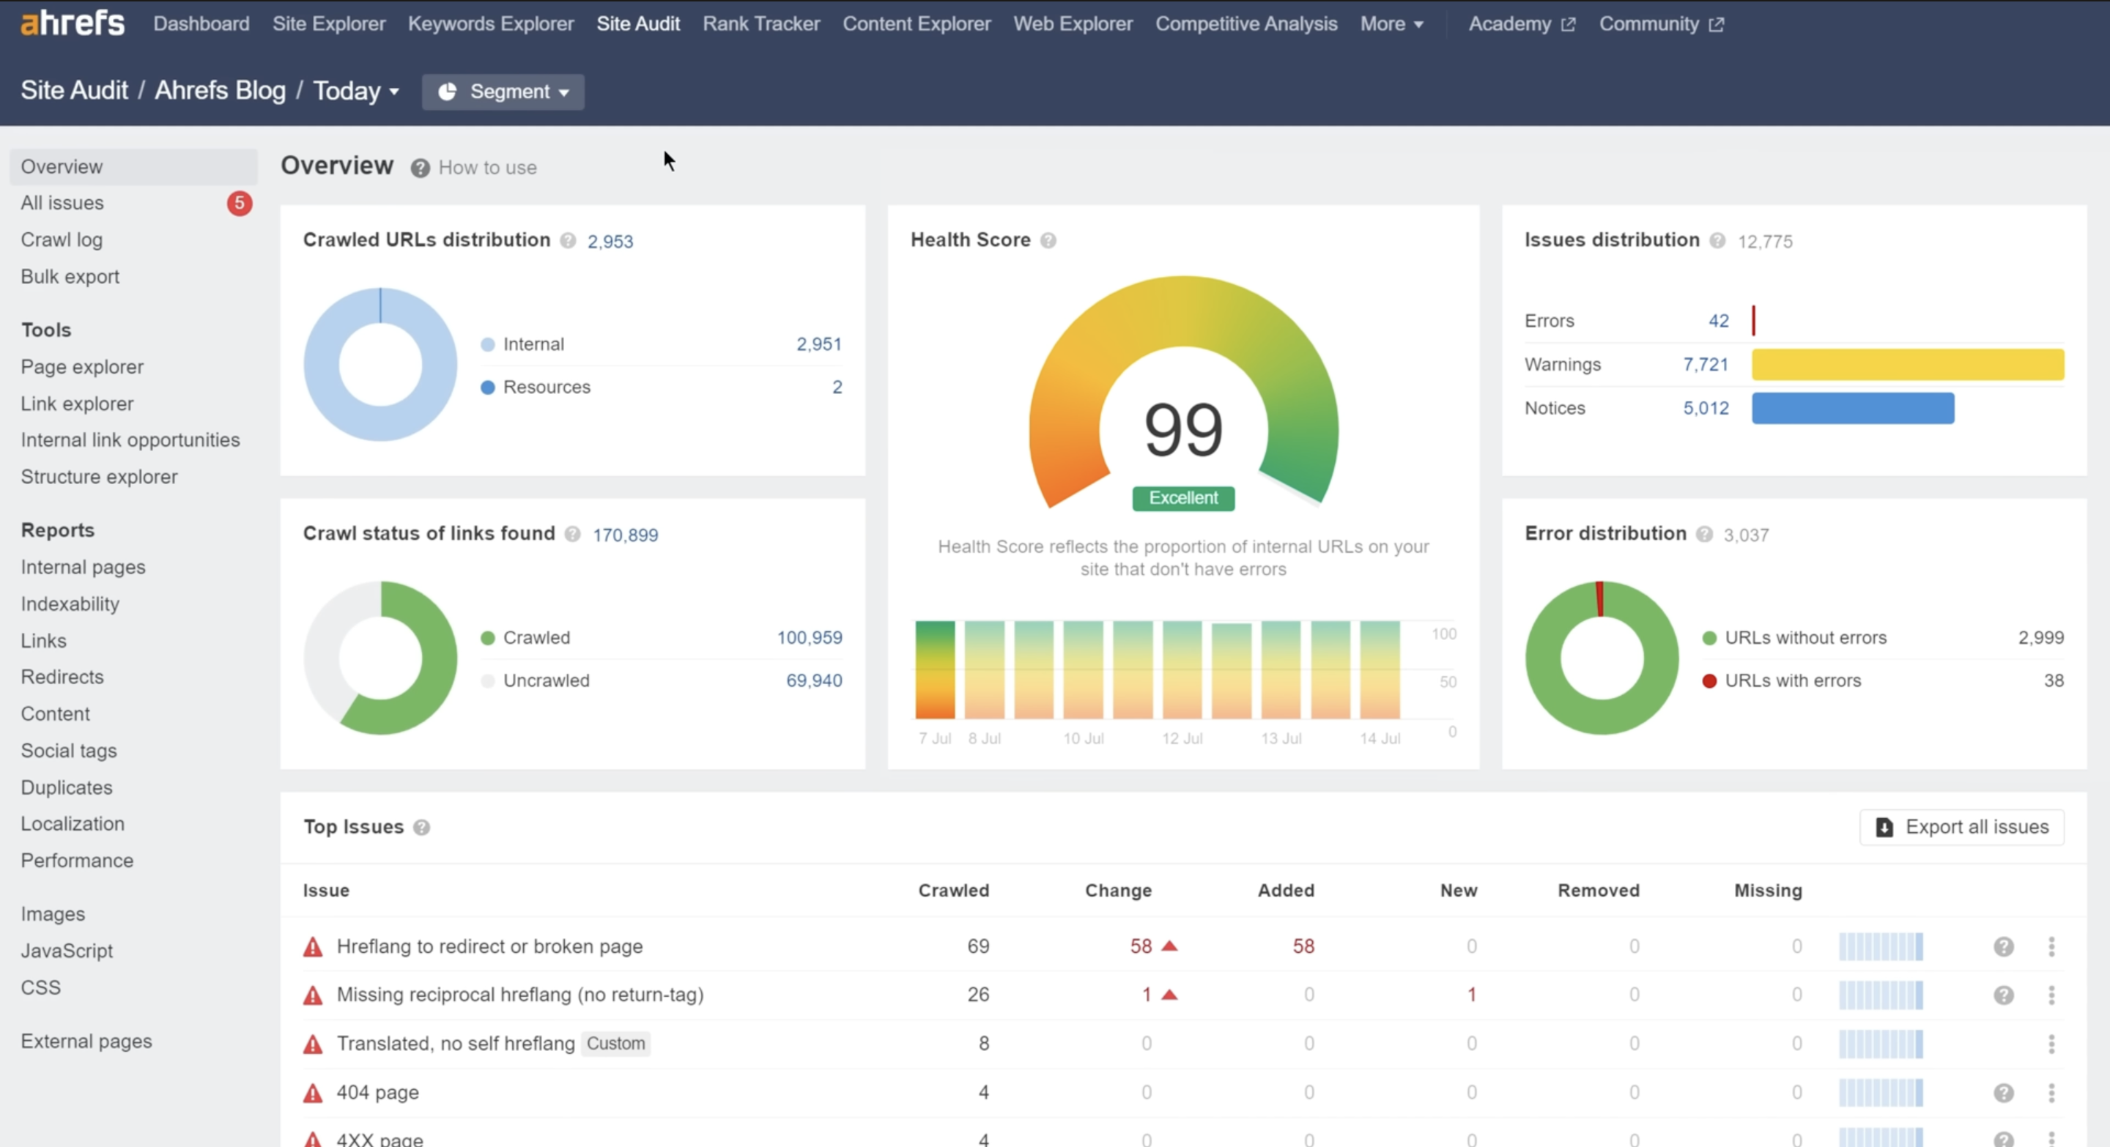
Task: Open Content Explorer
Action: tap(917, 23)
